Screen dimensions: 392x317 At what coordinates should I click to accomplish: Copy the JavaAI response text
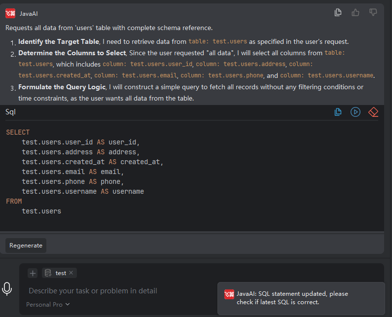pos(338,13)
